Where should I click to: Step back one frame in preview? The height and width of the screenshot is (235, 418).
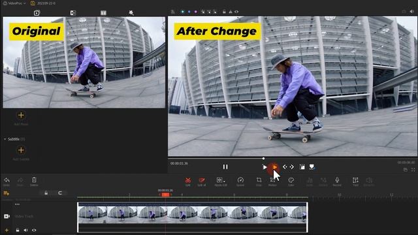(x=285, y=167)
